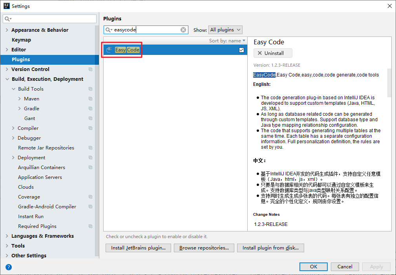The width and height of the screenshot is (396, 275).
Task: Disable the Easy Code plugin checkbox
Action: [241, 50]
